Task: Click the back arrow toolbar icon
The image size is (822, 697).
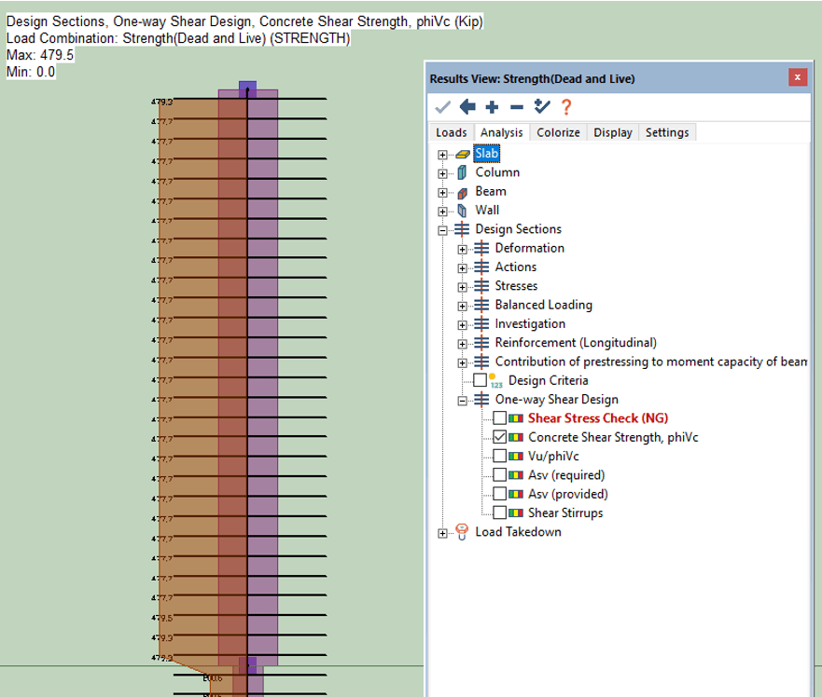Action: click(x=467, y=107)
